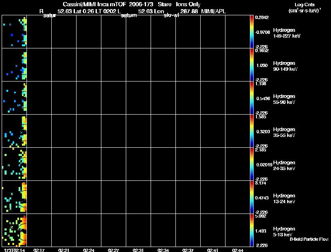The height and width of the screenshot is (252, 331).
Task: Click the '90-149 keV' energy label
Action: tap(285, 69)
